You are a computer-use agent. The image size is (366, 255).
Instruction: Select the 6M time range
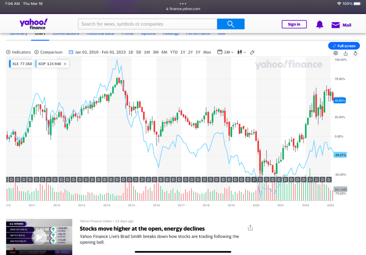164,52
